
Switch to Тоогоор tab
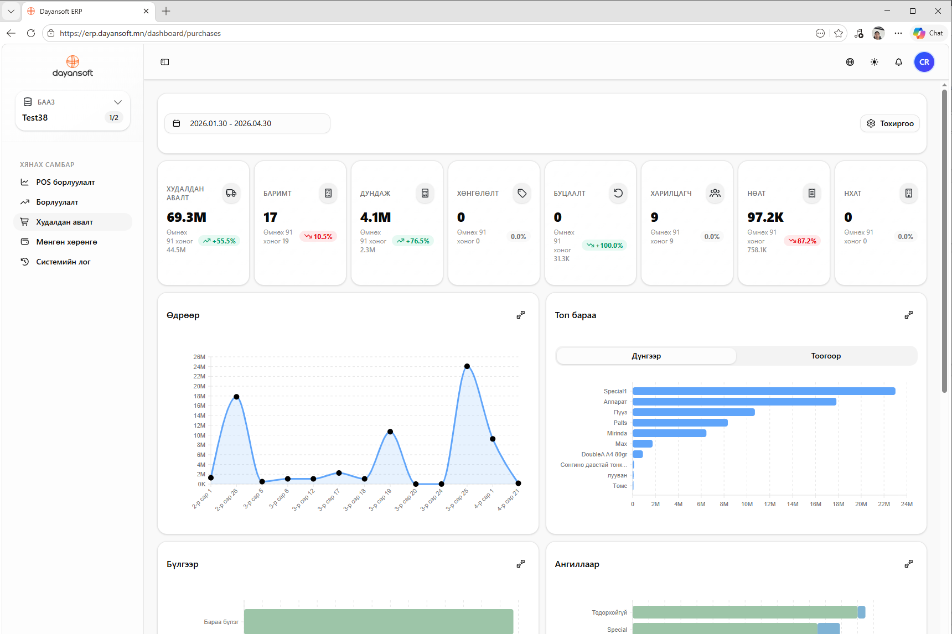coord(826,356)
